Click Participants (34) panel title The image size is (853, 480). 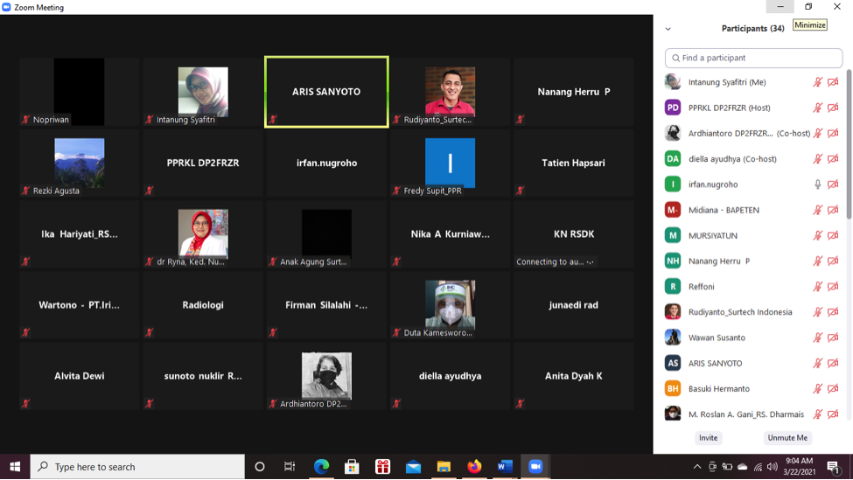[x=753, y=28]
